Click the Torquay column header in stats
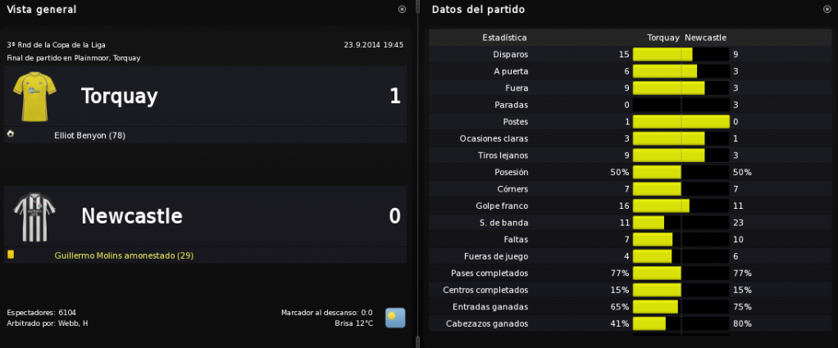Image resolution: width=838 pixels, height=348 pixels. [x=663, y=38]
